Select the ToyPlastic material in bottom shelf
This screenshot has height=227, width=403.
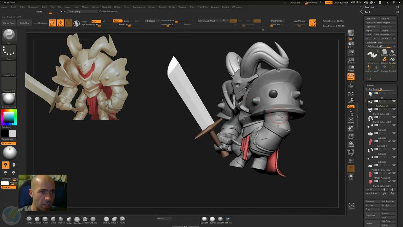click(212, 220)
